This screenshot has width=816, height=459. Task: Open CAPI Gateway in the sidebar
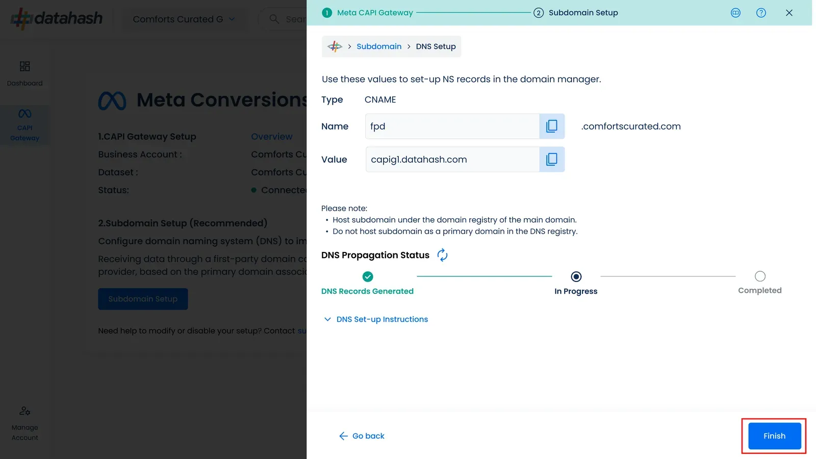[x=24, y=125]
